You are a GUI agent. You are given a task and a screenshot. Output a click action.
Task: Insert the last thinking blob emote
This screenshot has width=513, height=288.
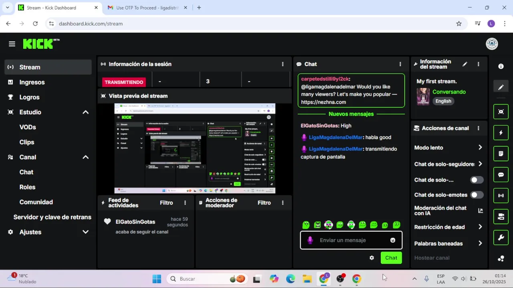pyautogui.click(x=396, y=225)
